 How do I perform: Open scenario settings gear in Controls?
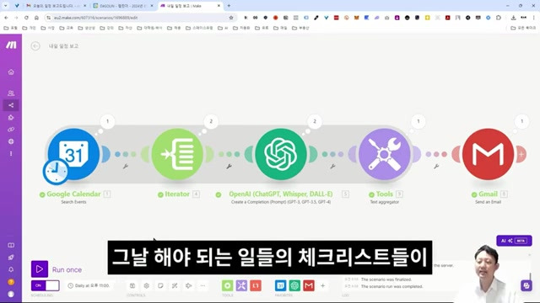click(146, 285)
